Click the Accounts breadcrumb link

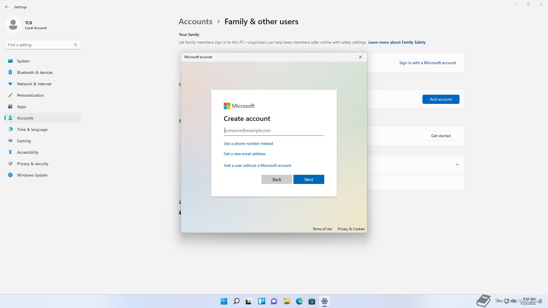pyautogui.click(x=196, y=21)
